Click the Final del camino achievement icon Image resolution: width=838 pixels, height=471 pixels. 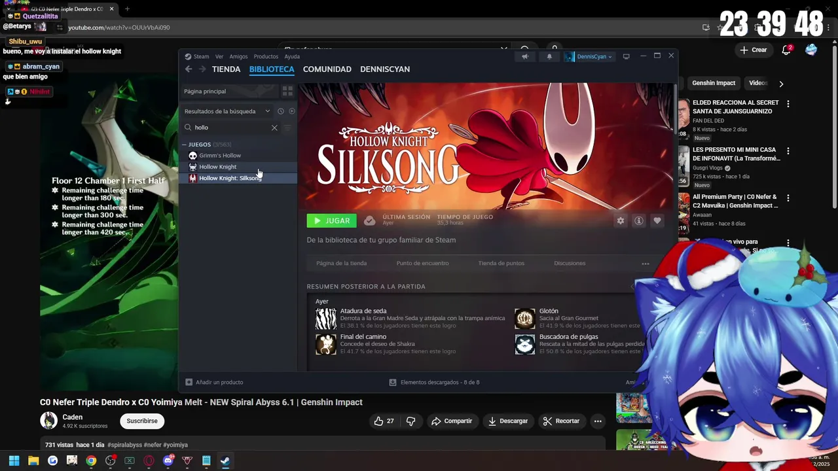[326, 344]
